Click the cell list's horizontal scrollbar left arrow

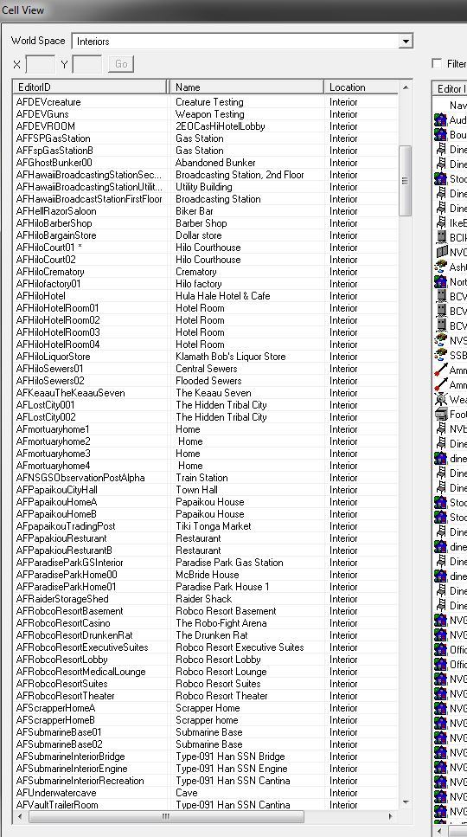click(x=20, y=817)
